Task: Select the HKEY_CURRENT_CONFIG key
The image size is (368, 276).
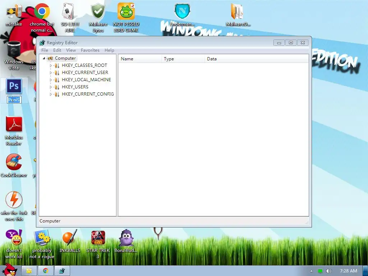Action: click(88, 94)
